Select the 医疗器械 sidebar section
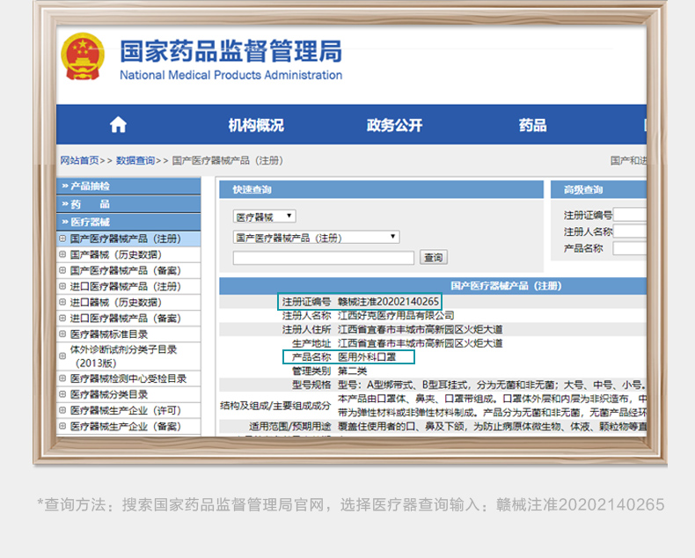The width and height of the screenshot is (695, 558). (128, 222)
